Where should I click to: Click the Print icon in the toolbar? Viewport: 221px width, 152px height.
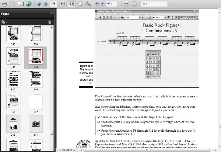4,4
